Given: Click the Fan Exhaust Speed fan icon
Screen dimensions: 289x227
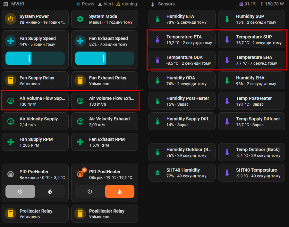Looking at the screenshot, I should coord(80,41).
